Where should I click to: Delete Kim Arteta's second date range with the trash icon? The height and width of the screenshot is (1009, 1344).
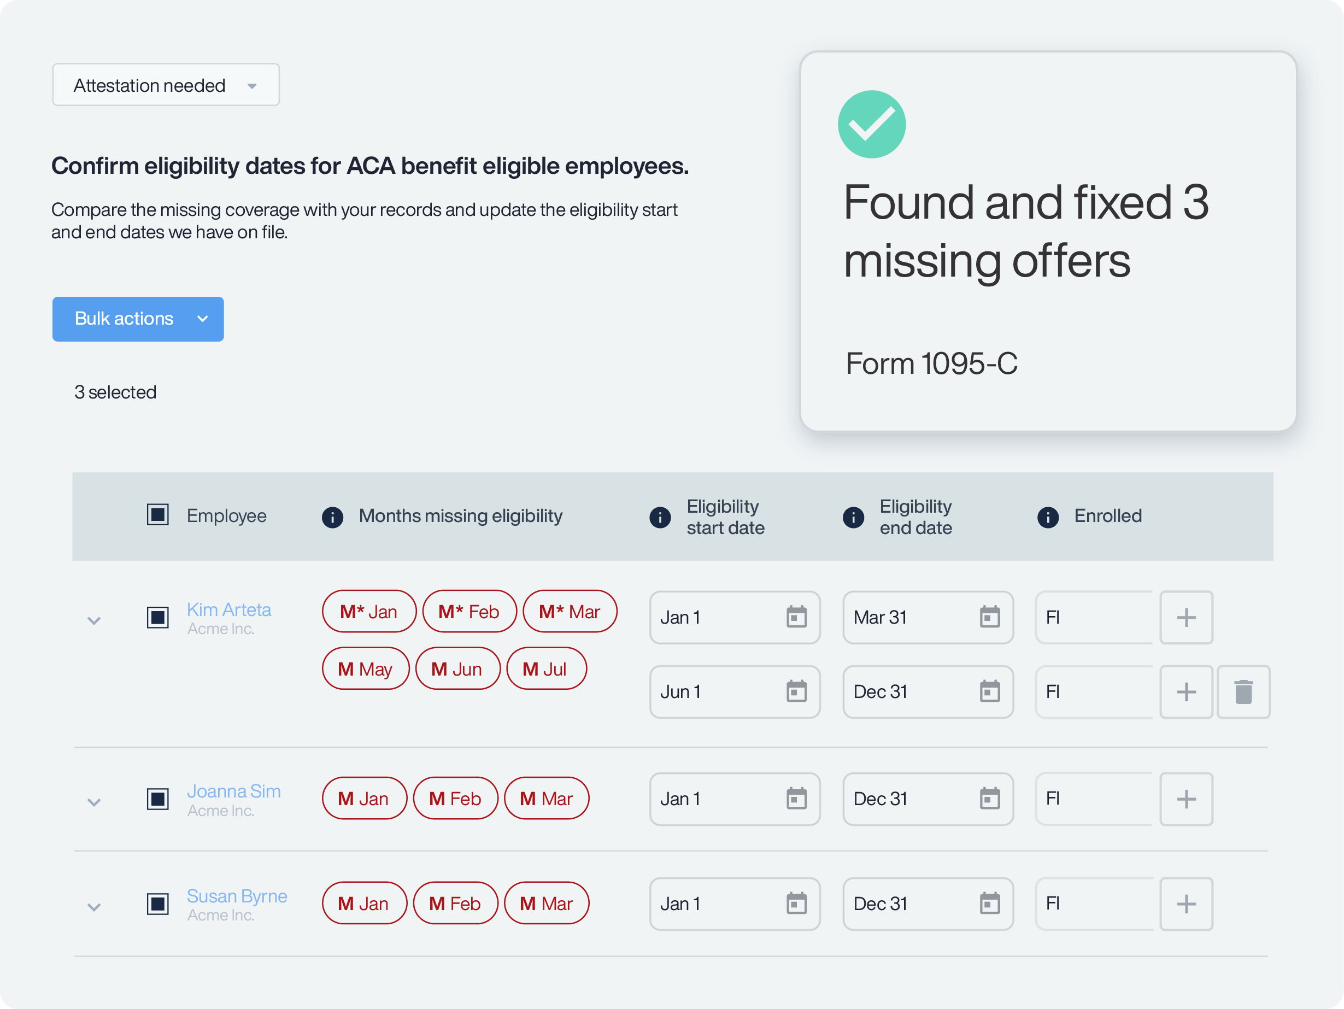pos(1243,691)
